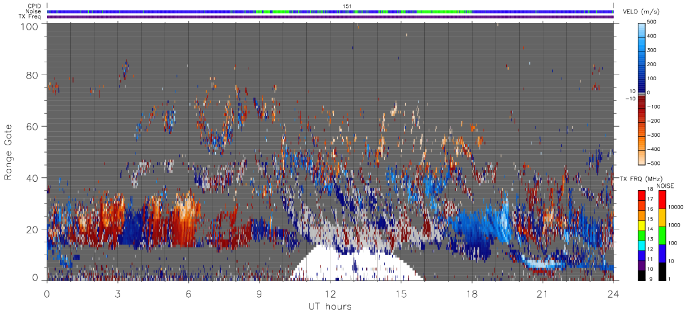Pick the red segment of TX FRQ color bar
The image size is (690, 318).
click(x=642, y=196)
